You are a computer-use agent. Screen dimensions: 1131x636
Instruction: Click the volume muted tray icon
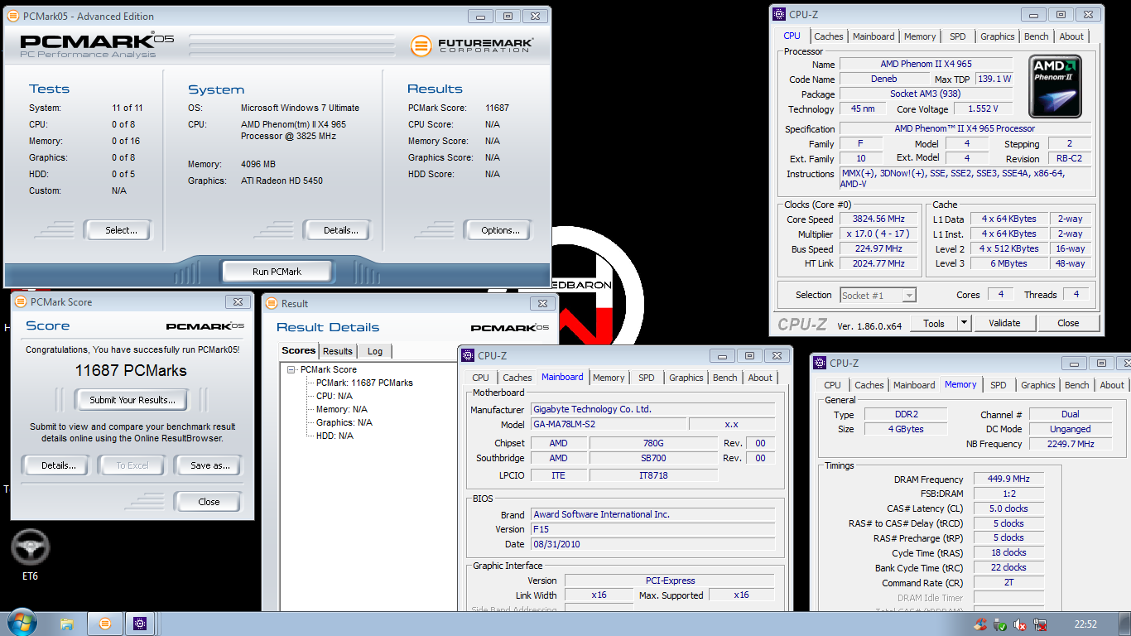pos(1020,624)
